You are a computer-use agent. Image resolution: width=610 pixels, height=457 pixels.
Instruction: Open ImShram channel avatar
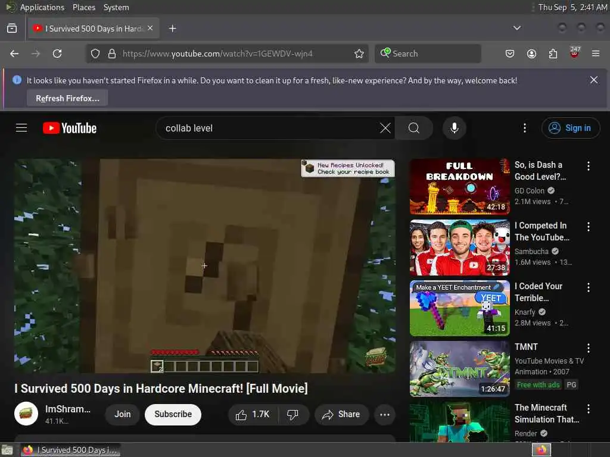[26, 414]
